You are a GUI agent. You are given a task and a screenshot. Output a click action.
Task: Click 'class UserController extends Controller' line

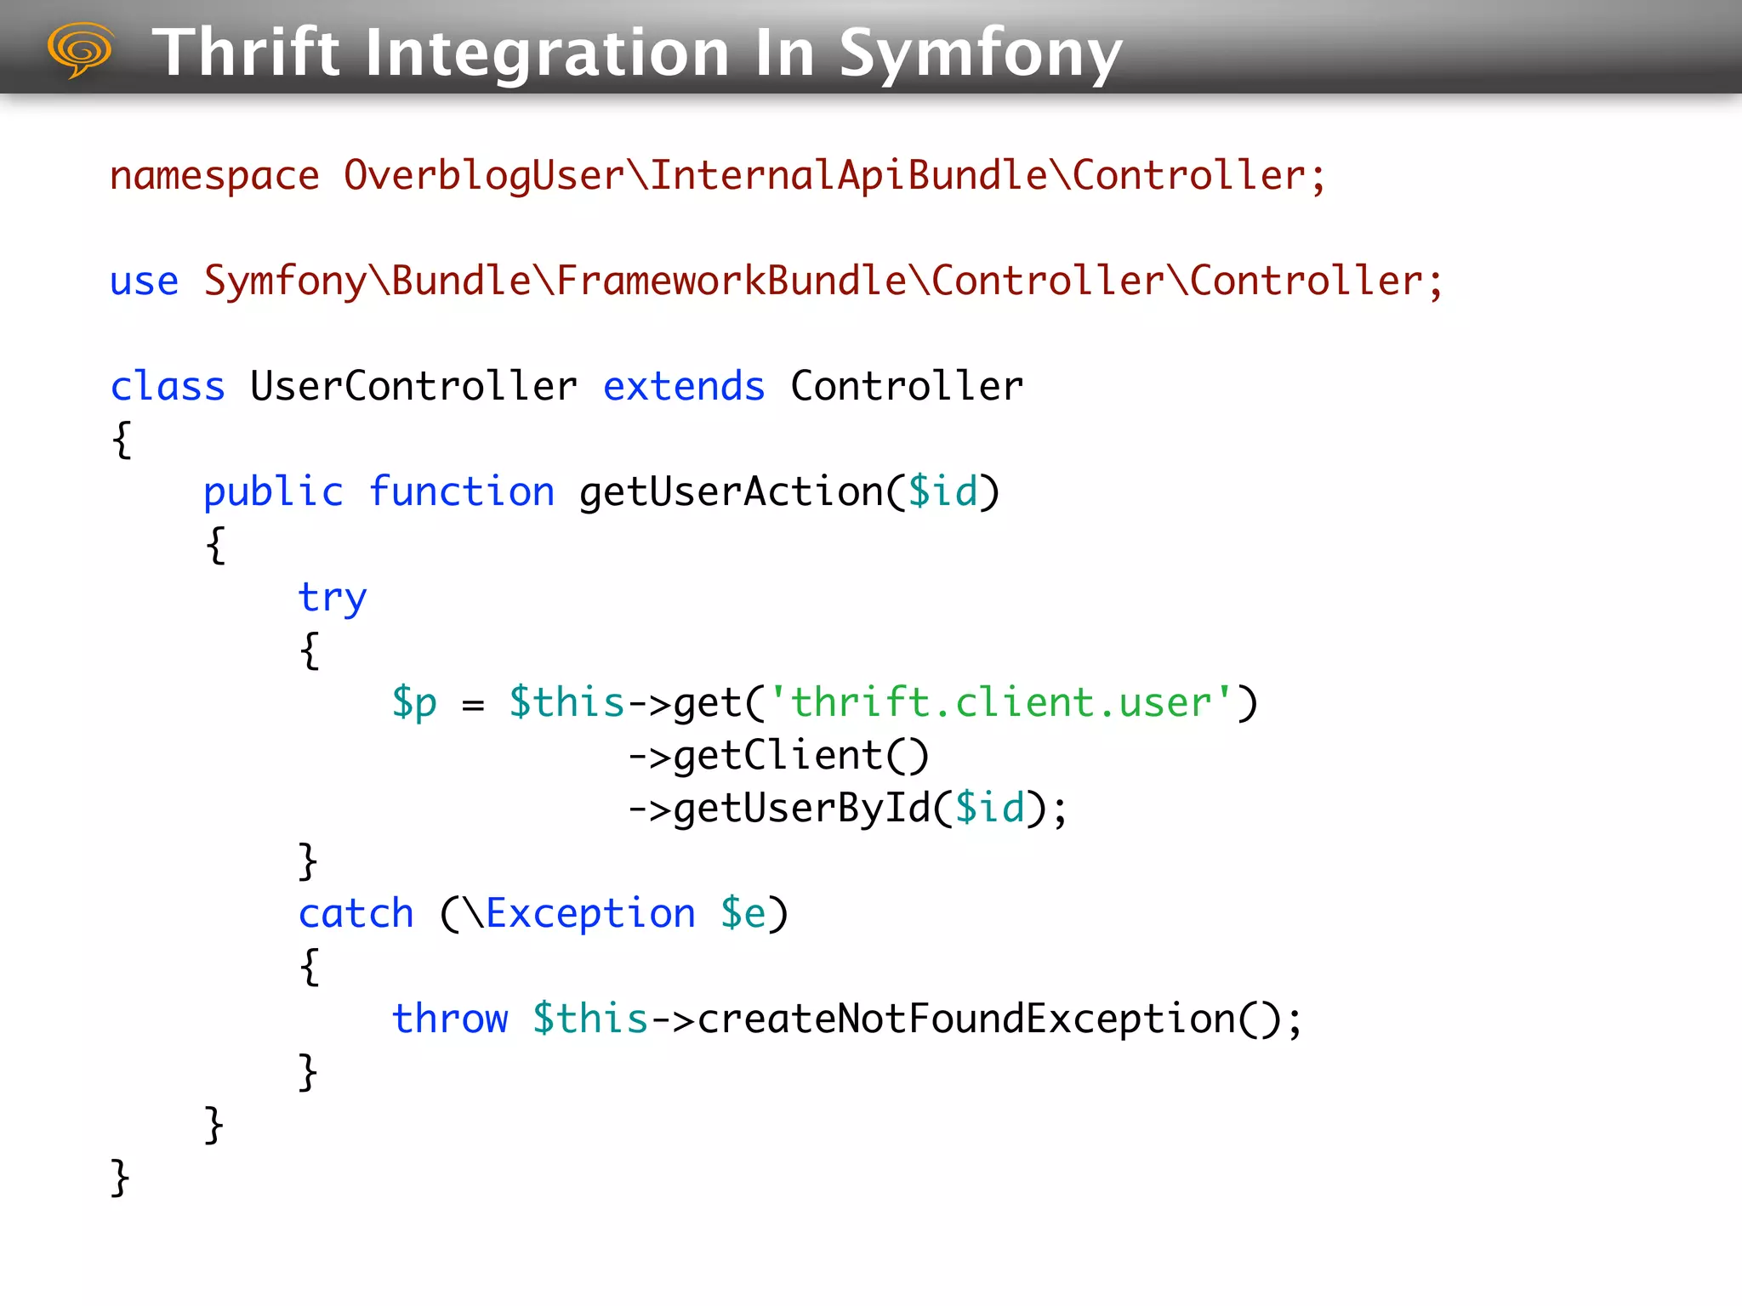(x=566, y=387)
